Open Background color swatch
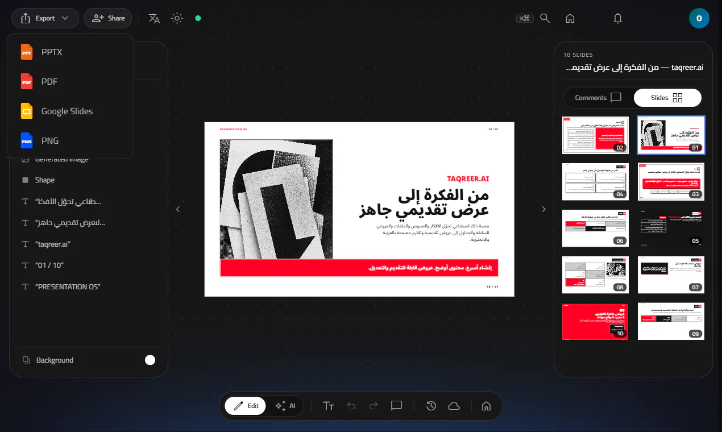This screenshot has width=722, height=432. pyautogui.click(x=150, y=360)
